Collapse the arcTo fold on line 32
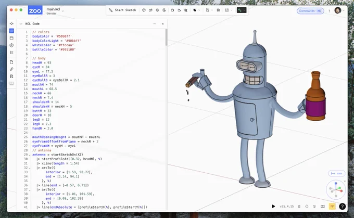The height and width of the screenshot is (218, 354). point(29,168)
